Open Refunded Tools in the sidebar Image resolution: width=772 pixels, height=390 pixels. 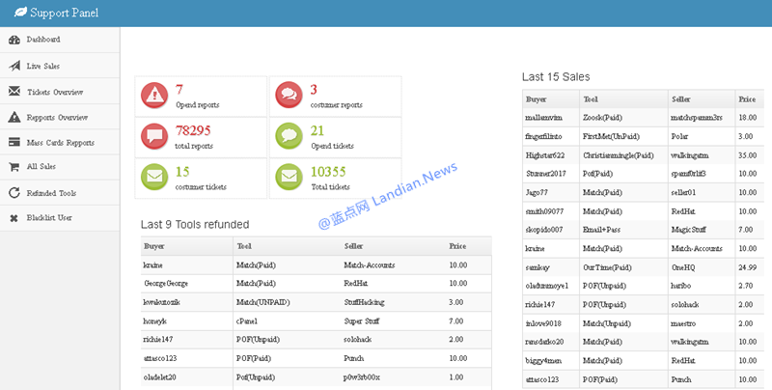51,193
